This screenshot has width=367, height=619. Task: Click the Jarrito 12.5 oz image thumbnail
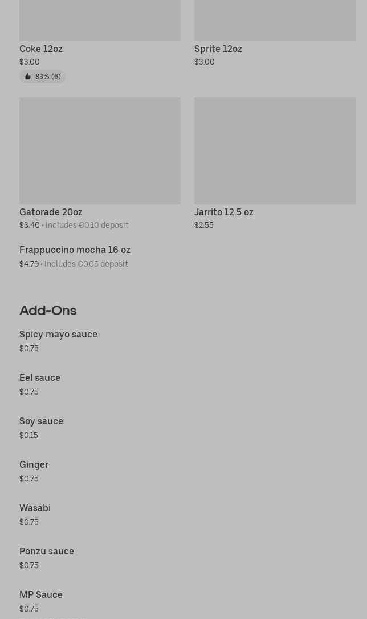275,151
